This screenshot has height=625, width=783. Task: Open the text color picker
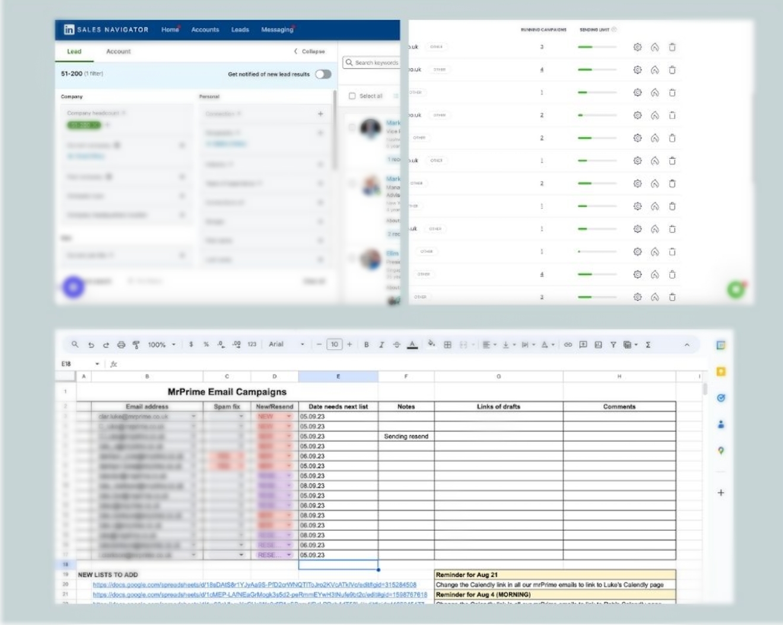click(412, 345)
